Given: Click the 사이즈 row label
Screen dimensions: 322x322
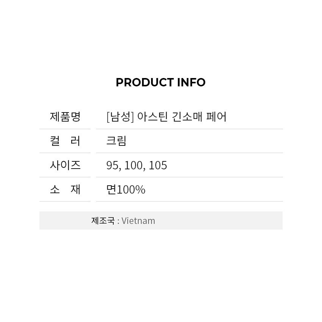Looking at the screenshot, I should [65, 165].
